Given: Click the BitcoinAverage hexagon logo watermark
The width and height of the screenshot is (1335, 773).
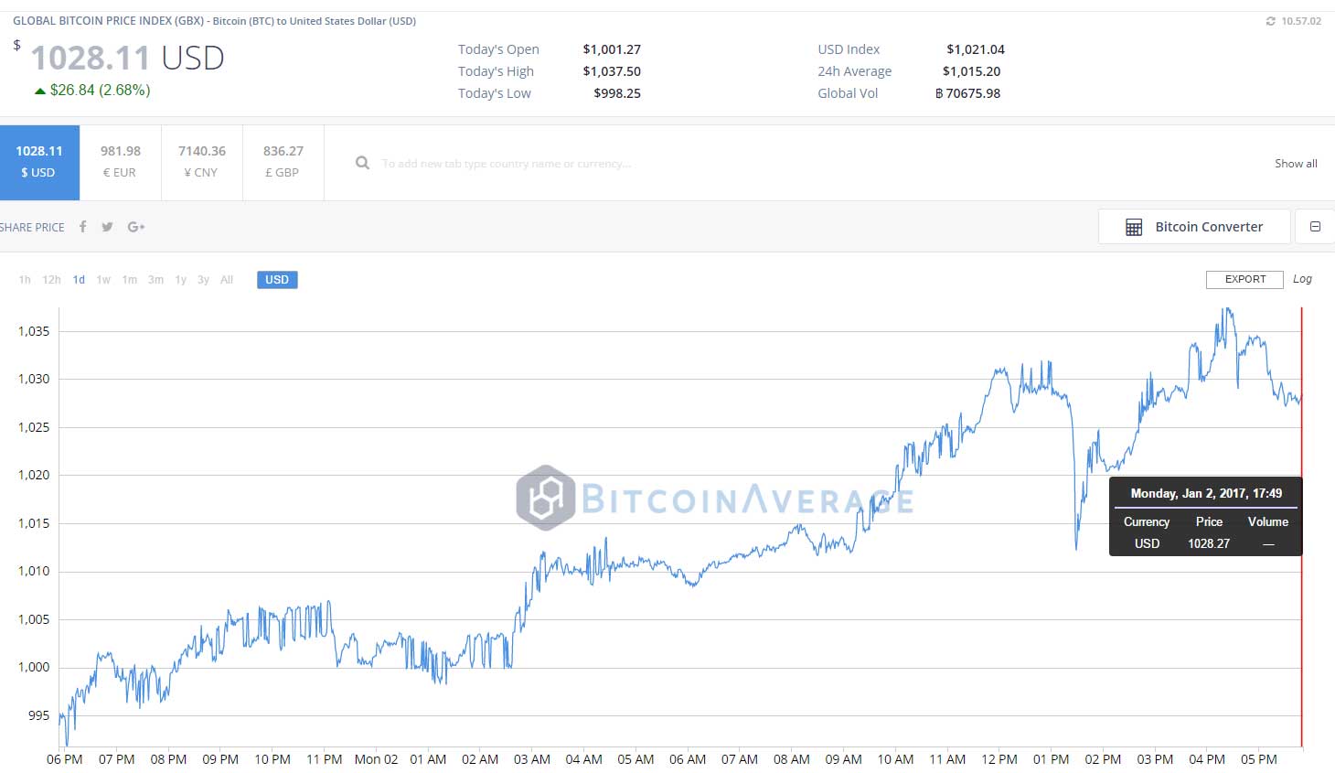Looking at the screenshot, I should pos(546,499).
